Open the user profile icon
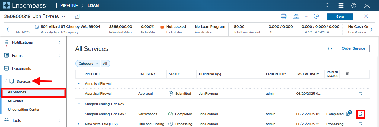 click(367, 5)
